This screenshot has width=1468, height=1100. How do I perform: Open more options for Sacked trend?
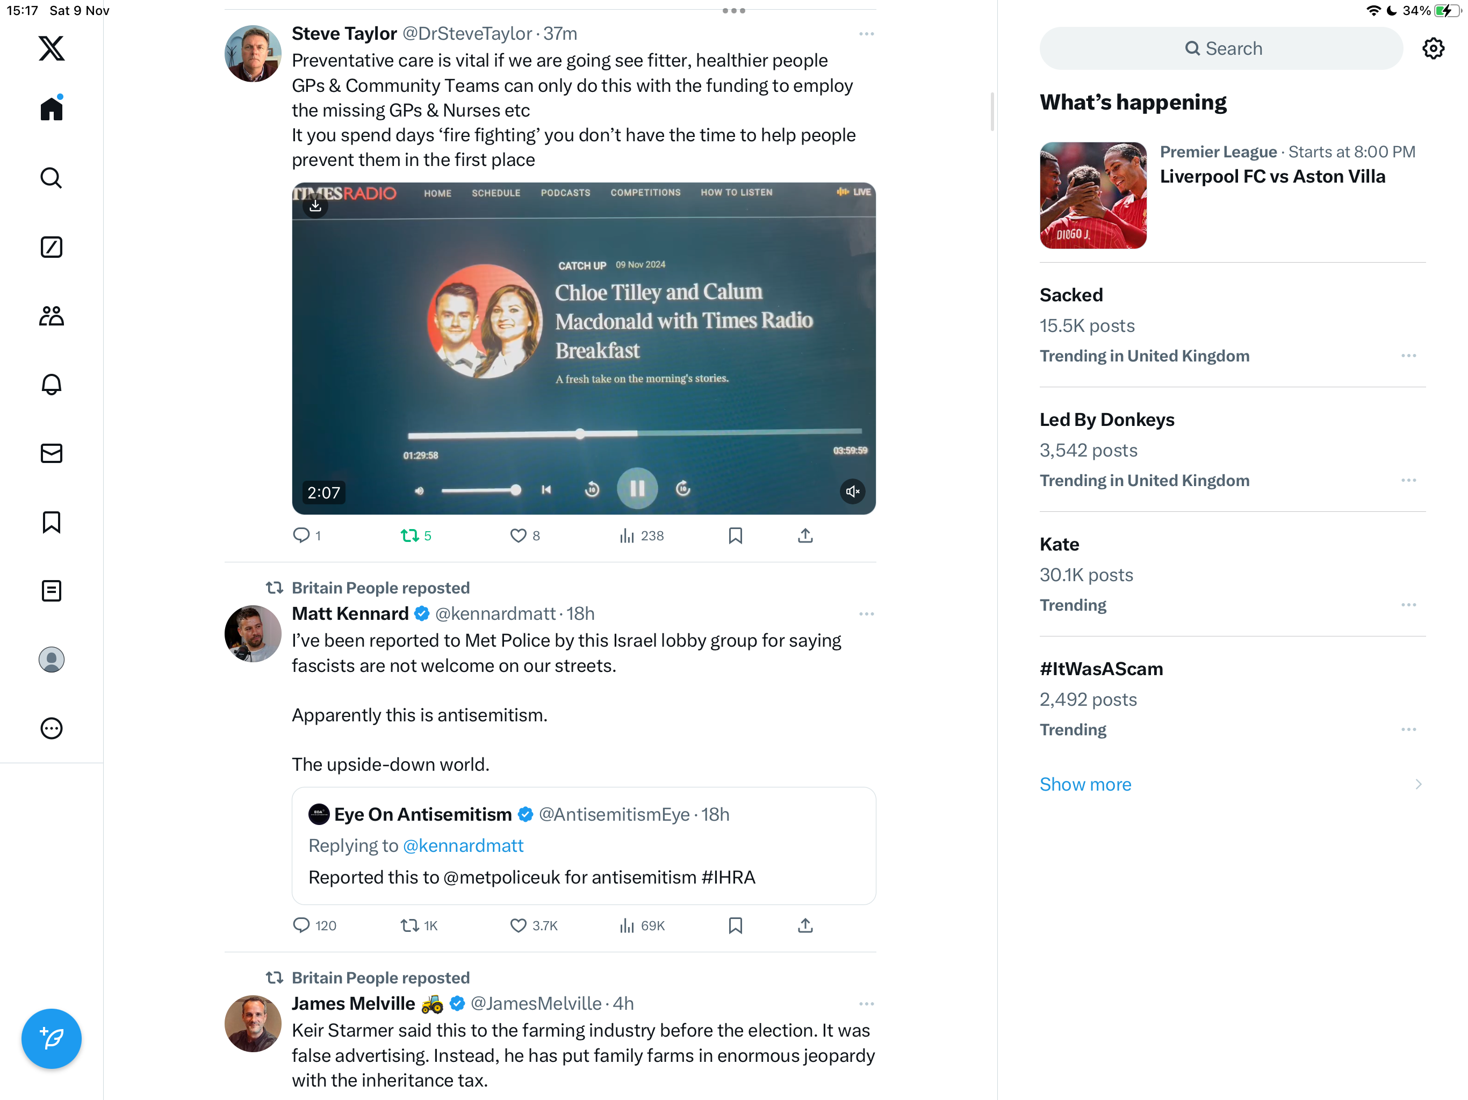point(1408,356)
